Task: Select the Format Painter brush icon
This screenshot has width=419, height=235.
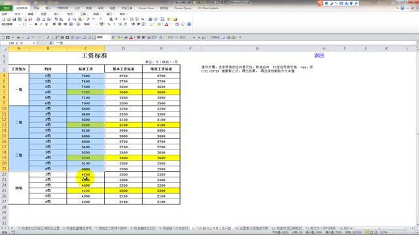Action: coord(87,19)
